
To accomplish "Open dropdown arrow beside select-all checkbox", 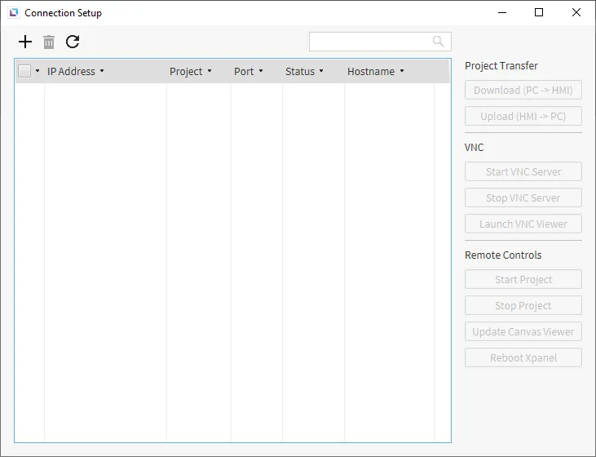I will (38, 71).
